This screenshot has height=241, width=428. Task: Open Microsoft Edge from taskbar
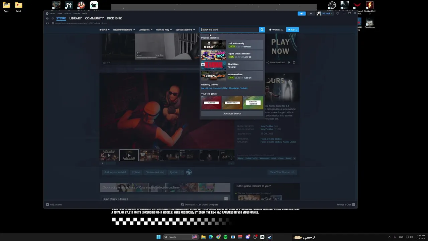point(211,237)
